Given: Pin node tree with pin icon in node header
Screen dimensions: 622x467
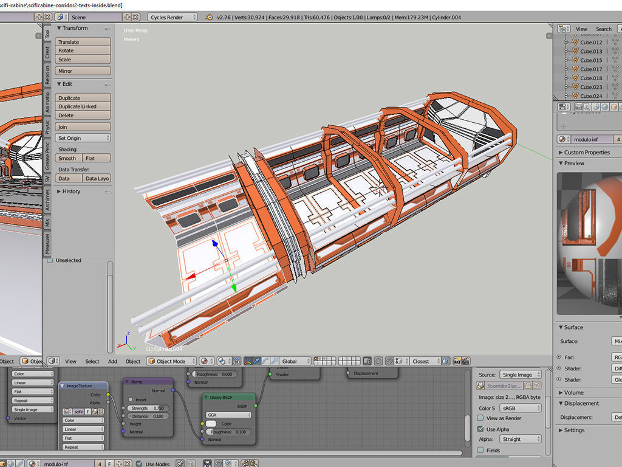Looking at the screenshot, I should [x=180, y=463].
